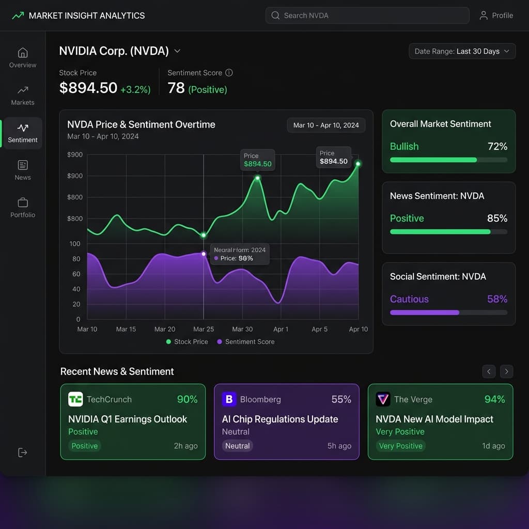Click the Markets trend-line icon

23,90
